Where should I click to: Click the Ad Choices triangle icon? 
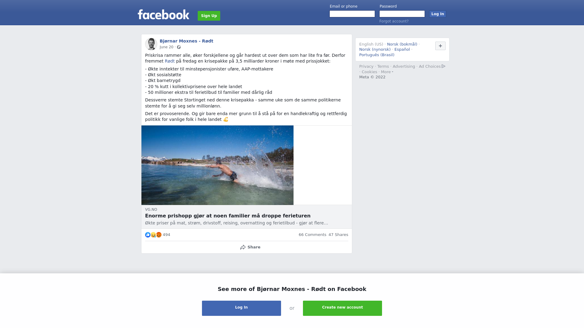tap(443, 66)
